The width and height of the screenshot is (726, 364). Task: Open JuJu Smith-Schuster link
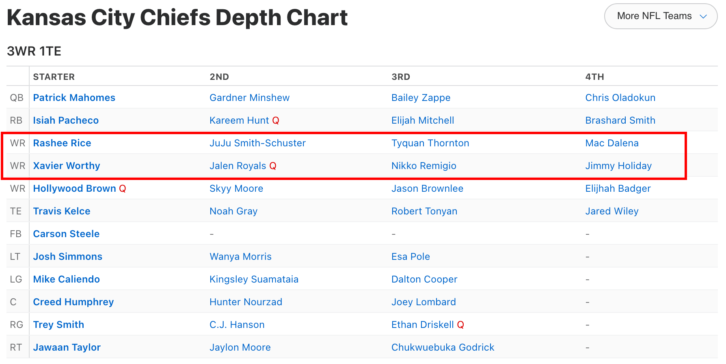[x=257, y=143]
